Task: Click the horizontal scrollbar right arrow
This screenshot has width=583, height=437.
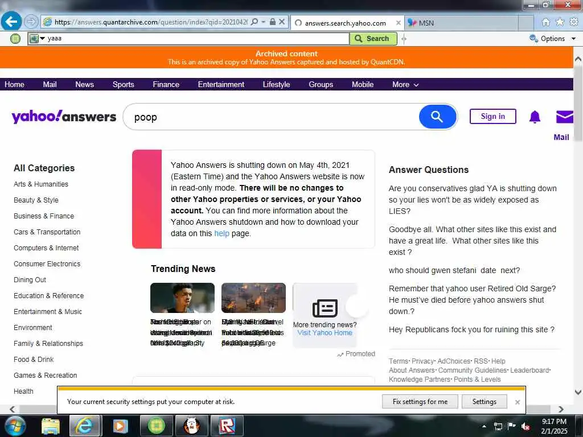Action: 561,409
